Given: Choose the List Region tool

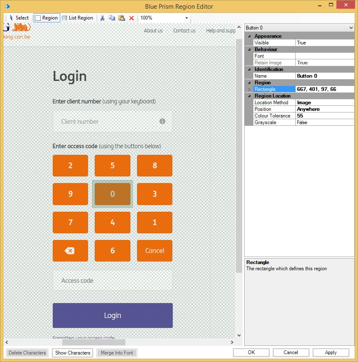Looking at the screenshot, I should click(77, 18).
